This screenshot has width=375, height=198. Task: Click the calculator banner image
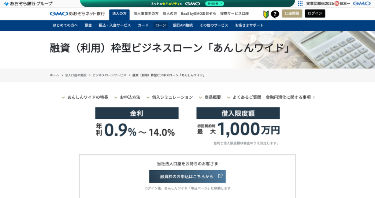[x=304, y=50]
